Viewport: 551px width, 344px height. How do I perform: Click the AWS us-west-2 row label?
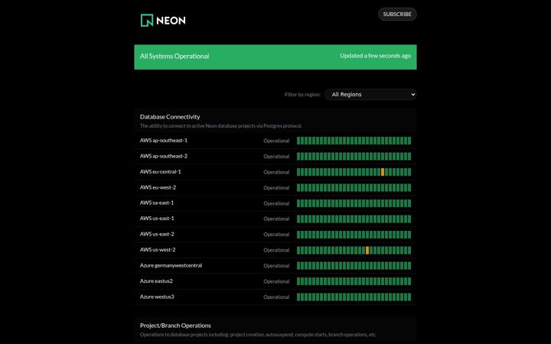(x=158, y=250)
